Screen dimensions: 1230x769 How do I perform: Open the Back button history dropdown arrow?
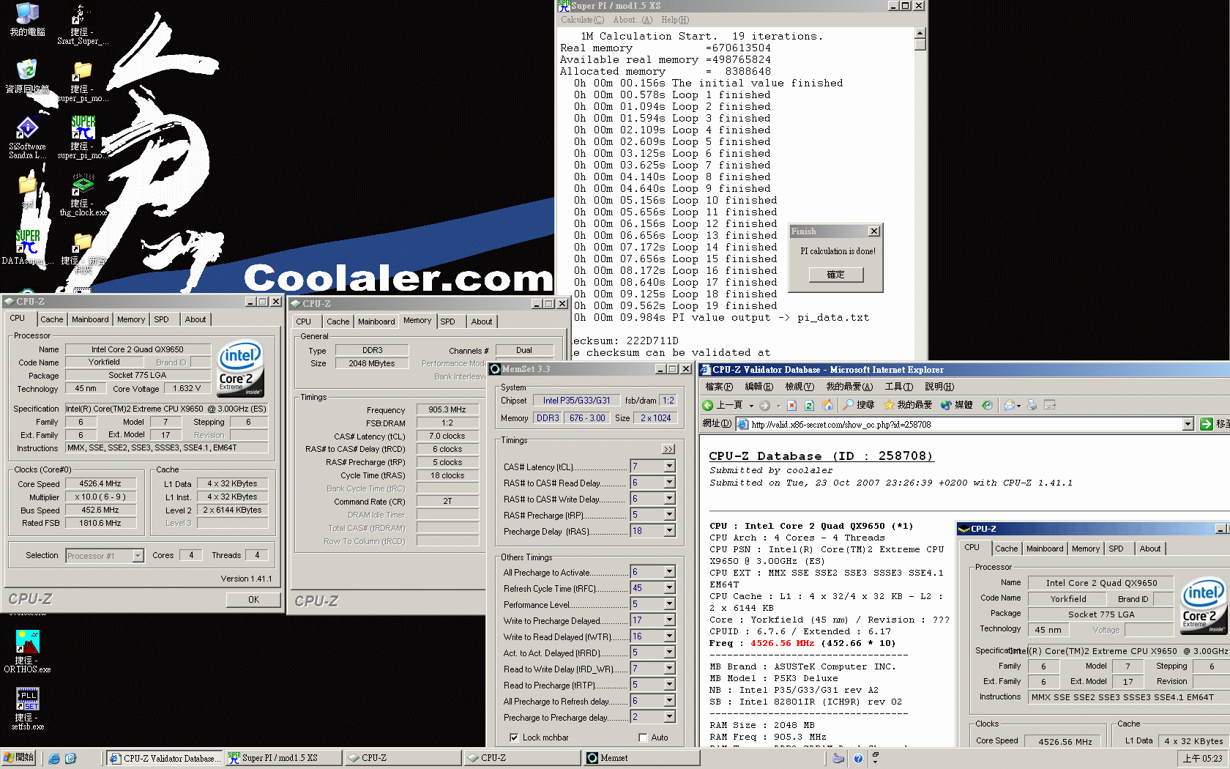pyautogui.click(x=751, y=406)
